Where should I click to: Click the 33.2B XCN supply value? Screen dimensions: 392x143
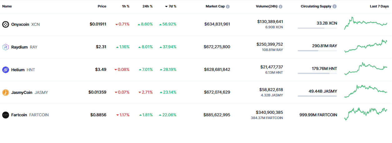click(x=327, y=23)
